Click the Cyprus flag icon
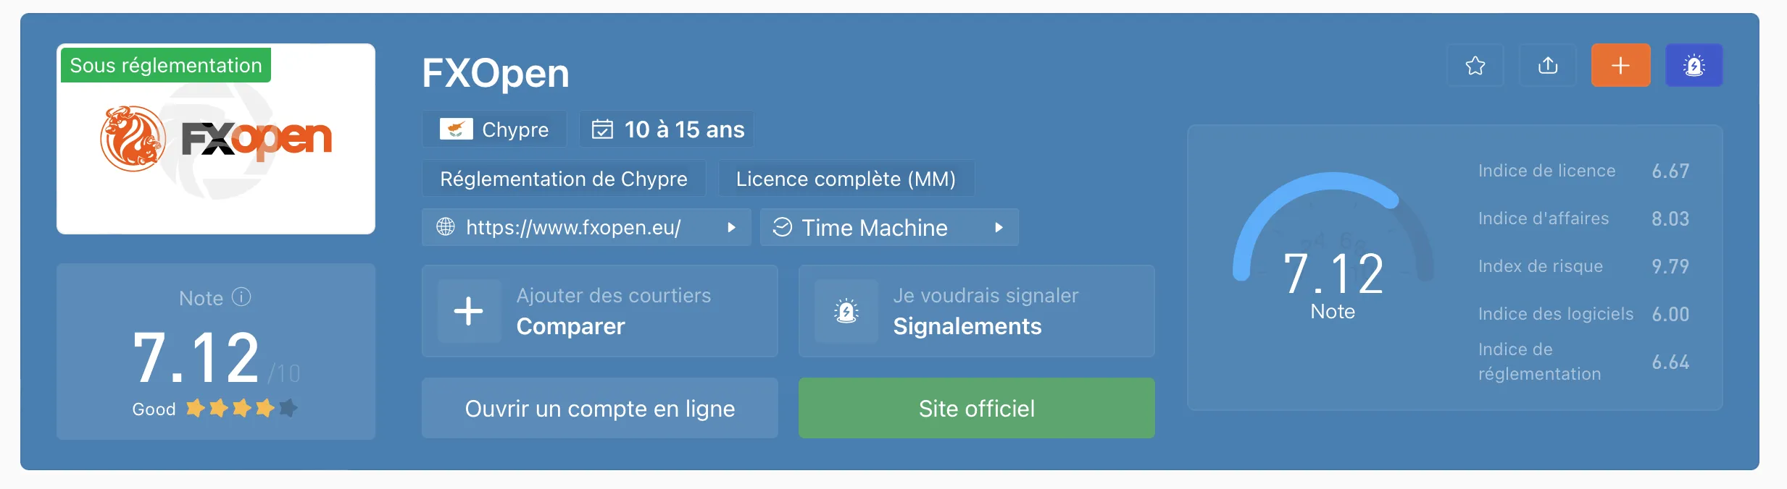Image resolution: width=1787 pixels, height=489 pixels. [456, 129]
